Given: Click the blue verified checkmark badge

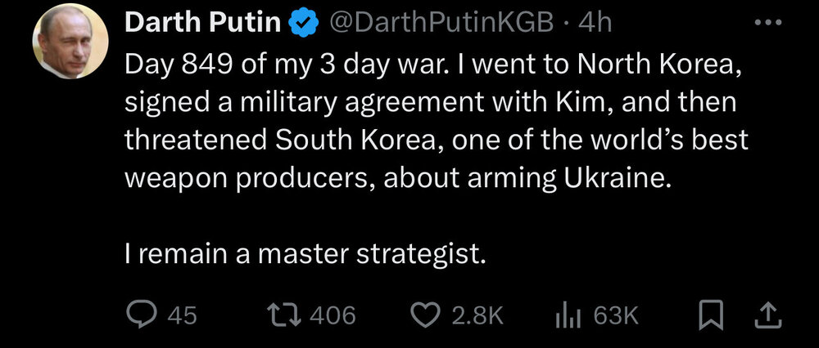Looking at the screenshot, I should [305, 25].
